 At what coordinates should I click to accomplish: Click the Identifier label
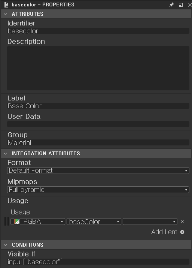pos(21,23)
